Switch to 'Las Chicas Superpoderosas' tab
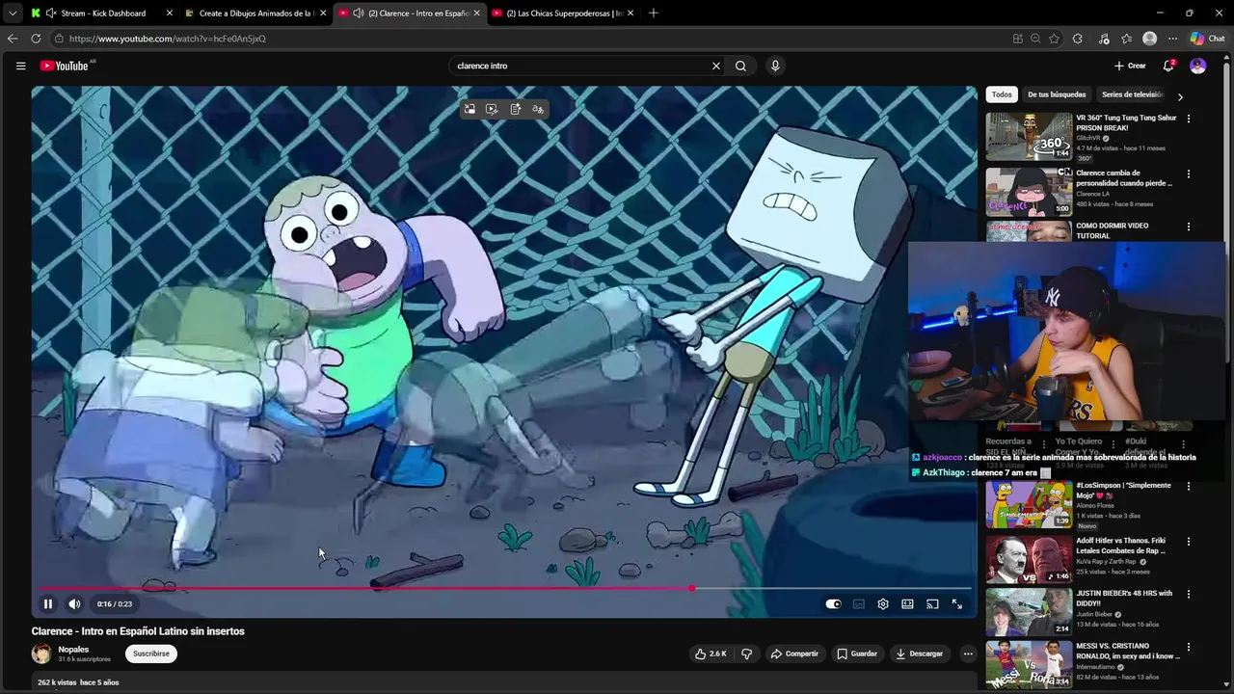The image size is (1234, 694). pyautogui.click(x=564, y=13)
